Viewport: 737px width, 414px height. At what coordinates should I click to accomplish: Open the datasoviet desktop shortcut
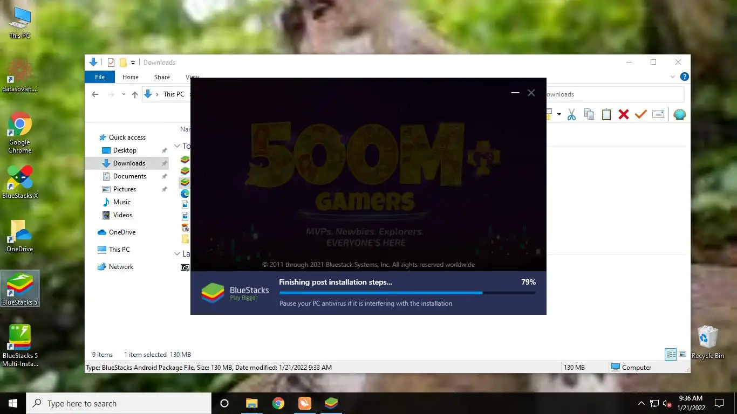pyautogui.click(x=20, y=75)
